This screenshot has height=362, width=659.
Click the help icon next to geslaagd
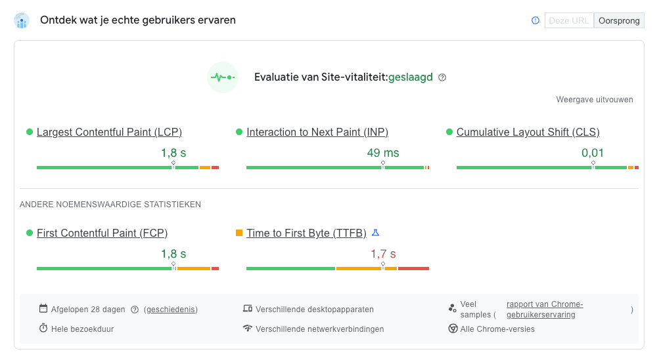pos(442,77)
